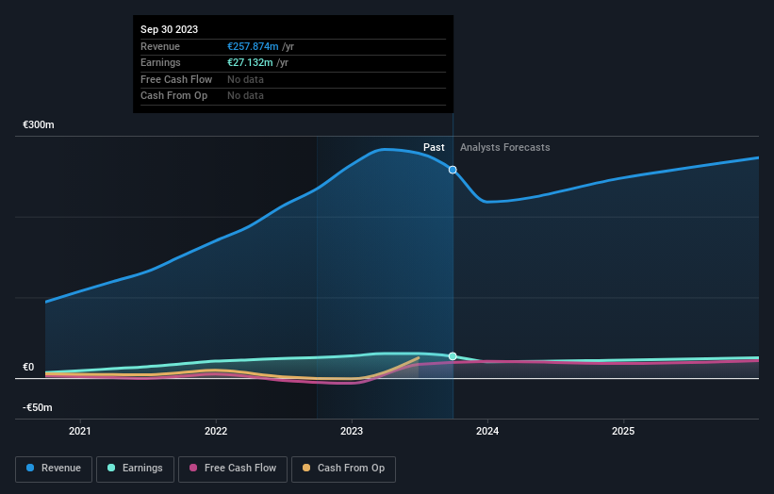Click the €300m y-axis label
This screenshot has width=774, height=494.
39,124
